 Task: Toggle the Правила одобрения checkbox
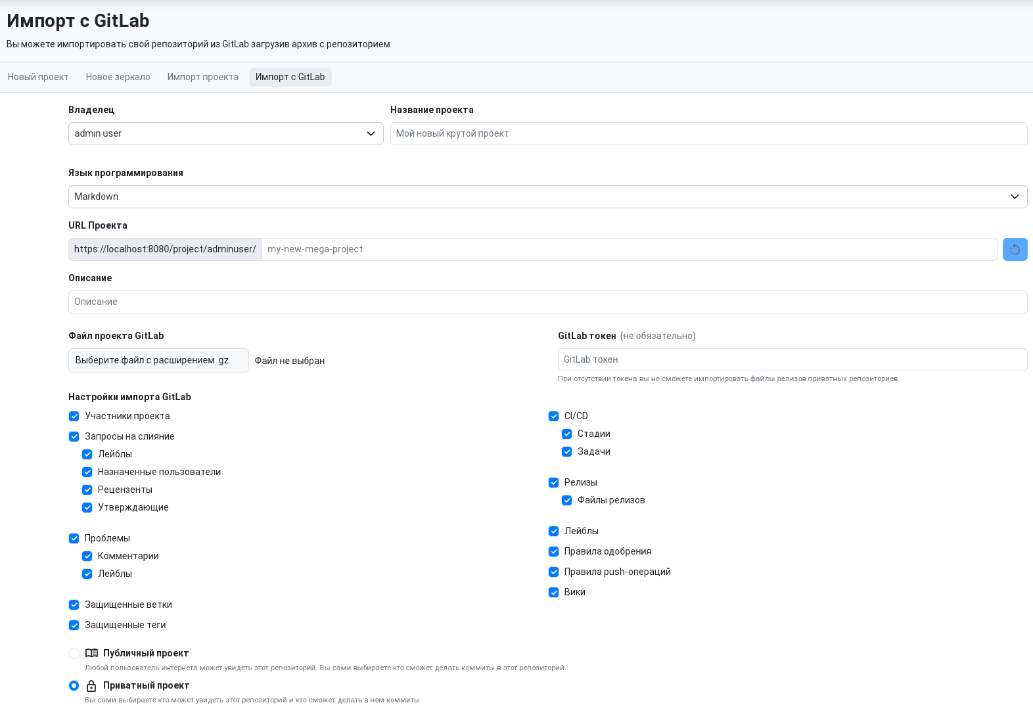[554, 551]
